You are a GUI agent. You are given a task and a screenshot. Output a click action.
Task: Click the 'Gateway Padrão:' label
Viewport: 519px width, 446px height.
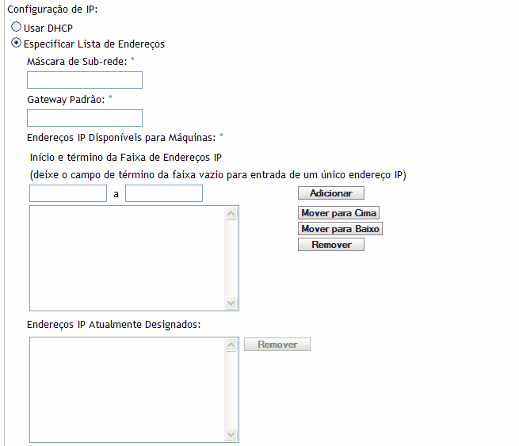tap(66, 100)
